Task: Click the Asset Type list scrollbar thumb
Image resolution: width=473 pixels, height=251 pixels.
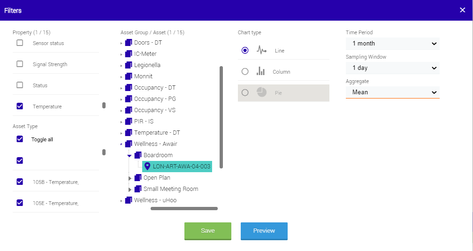Action: 104,152
